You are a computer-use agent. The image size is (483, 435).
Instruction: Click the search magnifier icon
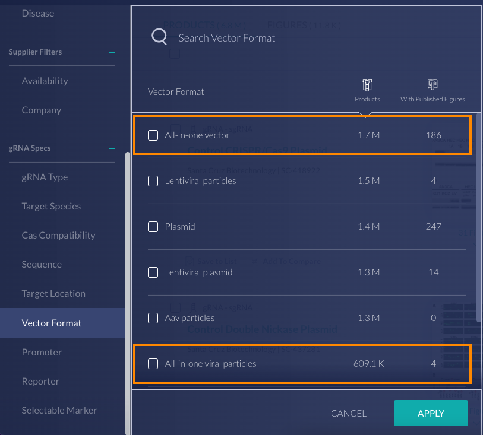pyautogui.click(x=159, y=37)
